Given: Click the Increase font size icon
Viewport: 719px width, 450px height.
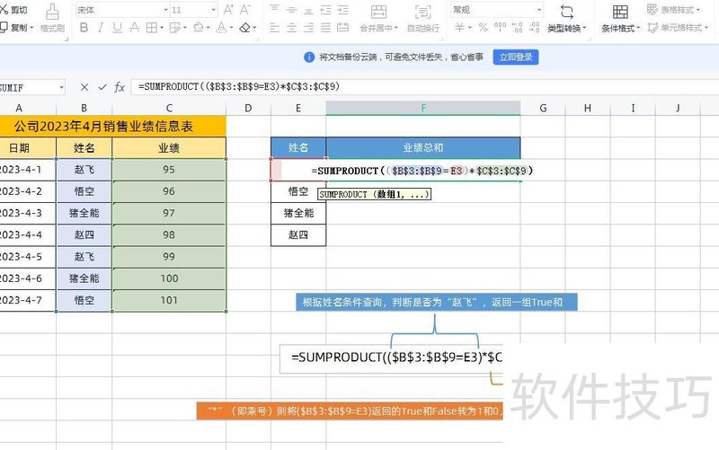Looking at the screenshot, I should click(x=228, y=10).
